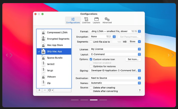This screenshot has height=109, width=178.
Task: Check Delete after creating source option
Action: (91, 87)
